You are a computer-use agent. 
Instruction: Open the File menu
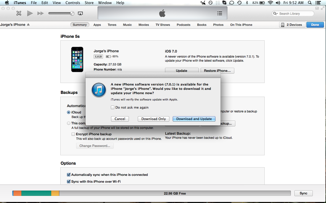pyautogui.click(x=34, y=3)
